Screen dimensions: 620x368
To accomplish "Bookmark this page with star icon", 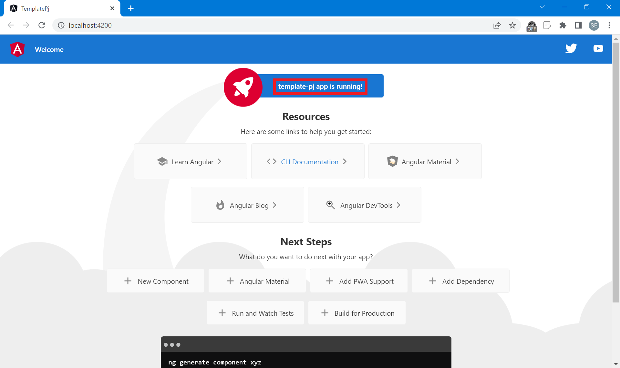I will pos(512,25).
